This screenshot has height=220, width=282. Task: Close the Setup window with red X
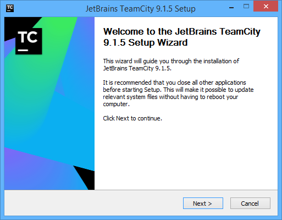click(x=266, y=7)
